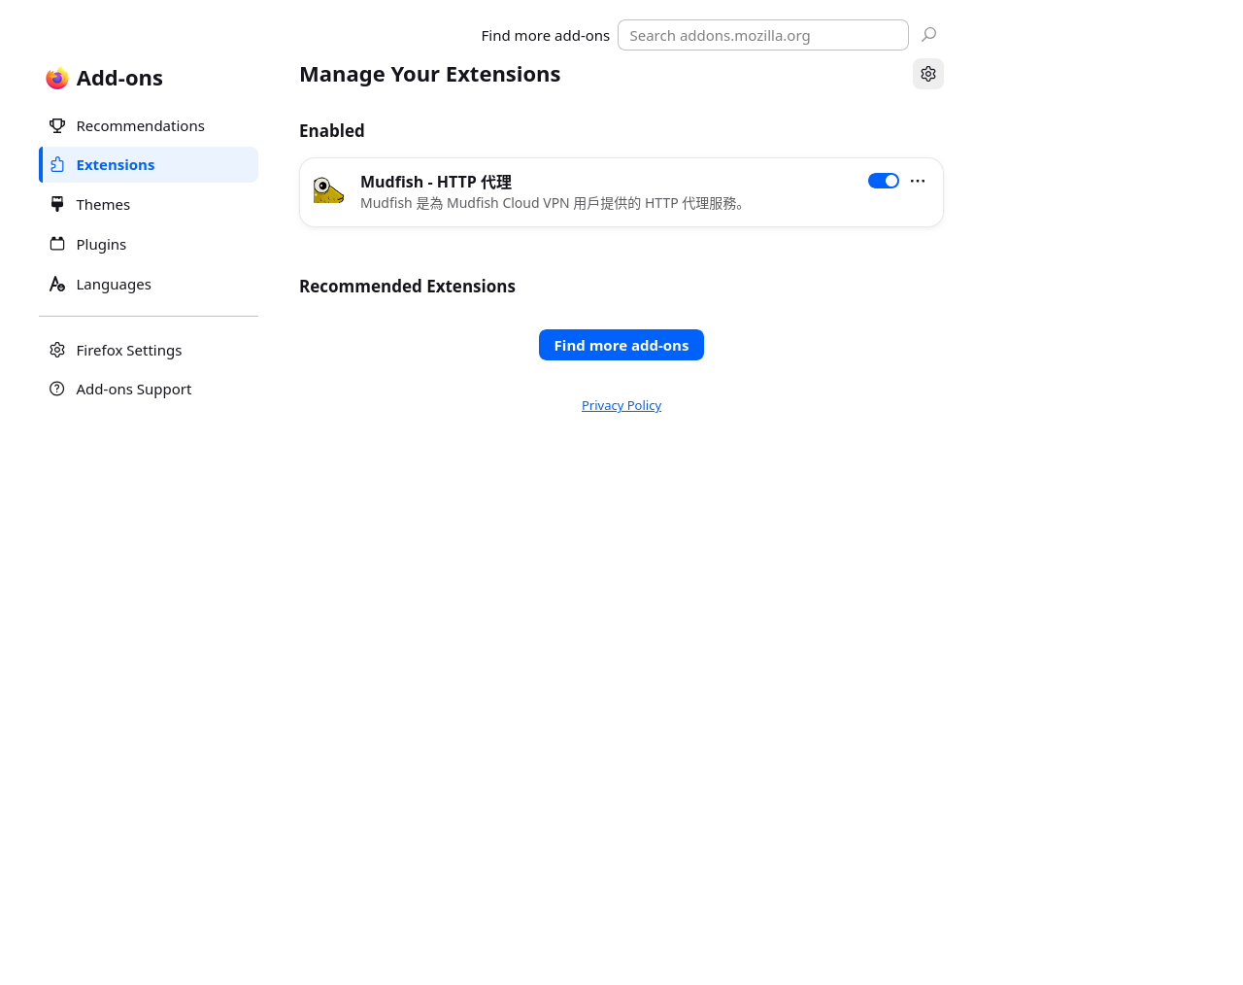This screenshot has height=985, width=1243.
Task: Open Add-ons Support link
Action: click(x=149, y=389)
